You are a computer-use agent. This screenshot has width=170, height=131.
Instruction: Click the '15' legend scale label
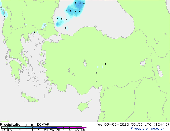coord(40,130)
